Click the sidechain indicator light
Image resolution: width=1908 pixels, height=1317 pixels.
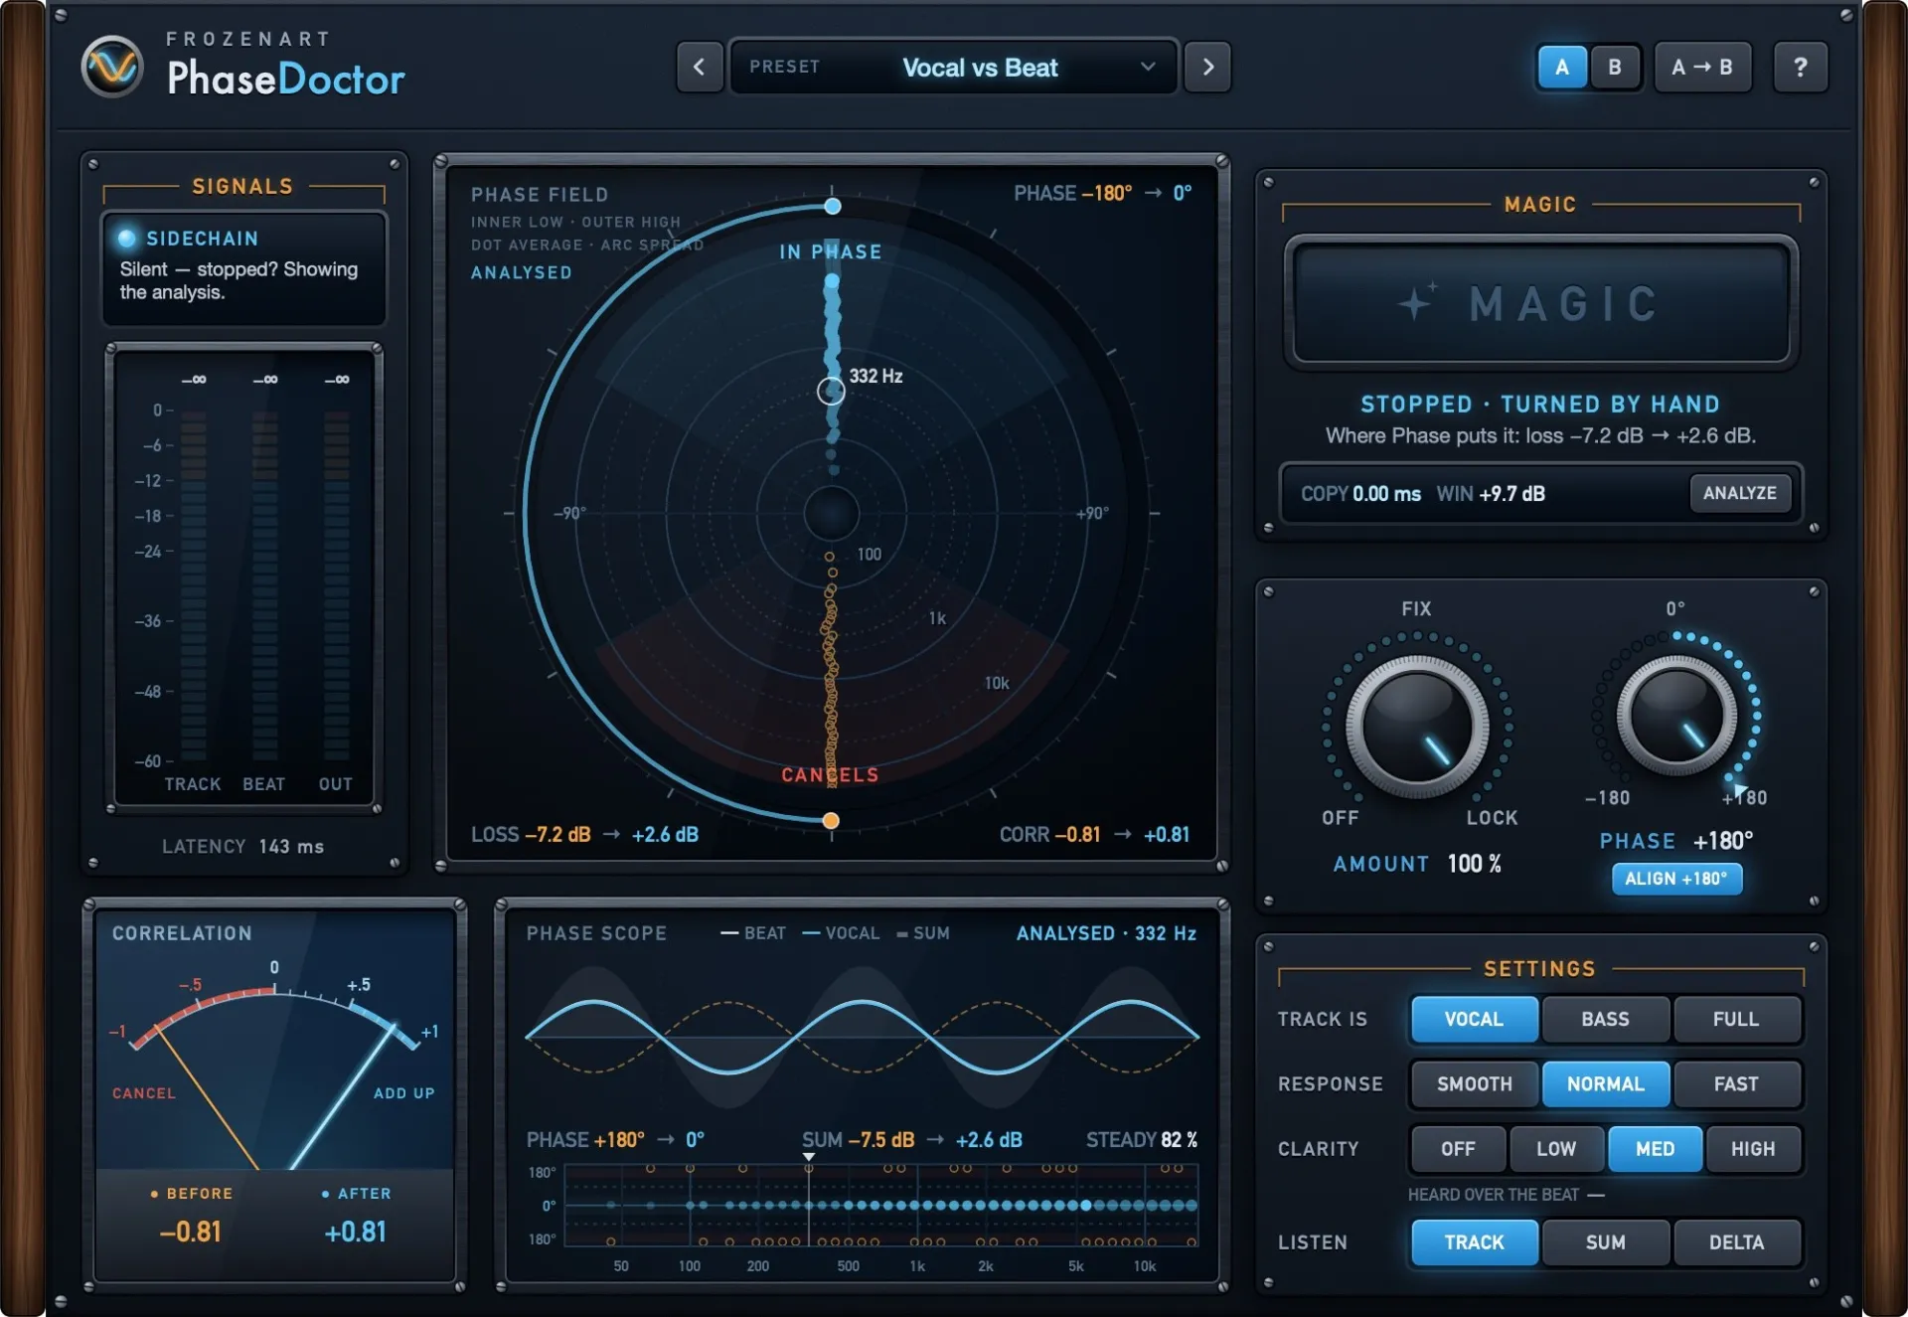click(x=126, y=238)
